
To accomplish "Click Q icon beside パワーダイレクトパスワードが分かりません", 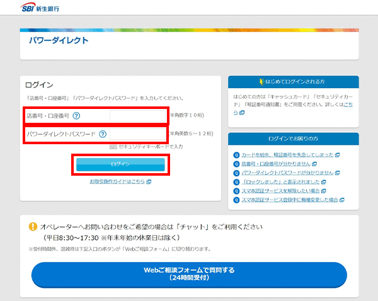I will (x=236, y=173).
